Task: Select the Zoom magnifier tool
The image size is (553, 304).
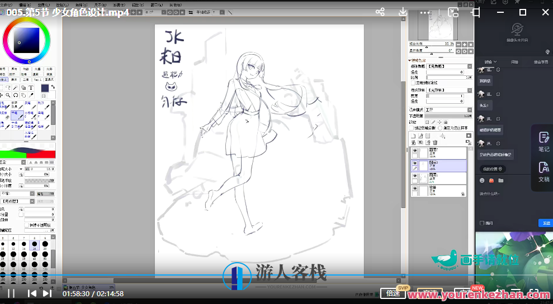Action: pos(8,95)
